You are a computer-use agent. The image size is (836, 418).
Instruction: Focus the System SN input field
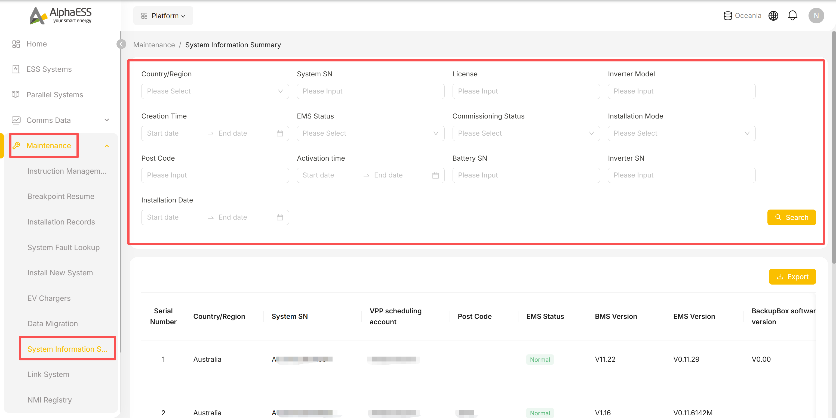click(370, 91)
